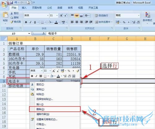This screenshot has height=129, width=155.
Task: Decrease the font size in the ribbon
Action: tap(66, 16)
